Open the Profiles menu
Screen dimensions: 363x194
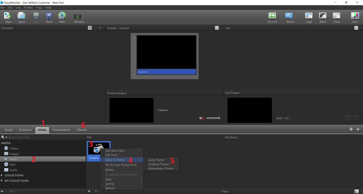pyautogui.click(x=28, y=8)
